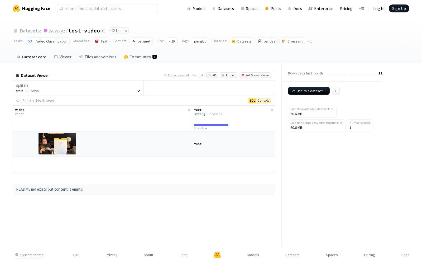Click the sort icon on video column
This screenshot has width=422, height=264.
(x=189, y=110)
